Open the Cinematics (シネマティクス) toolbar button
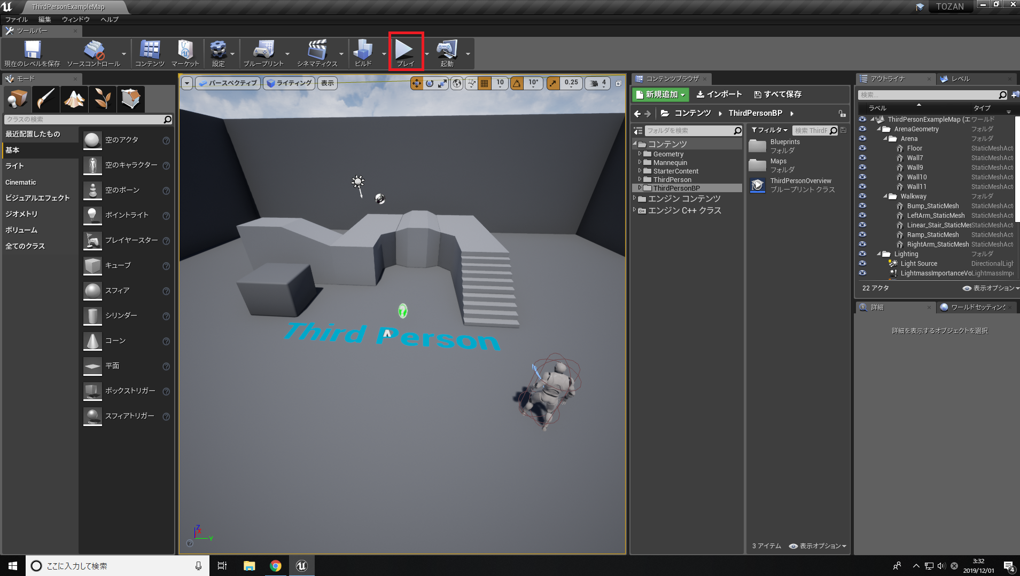The image size is (1020, 576). pos(317,53)
